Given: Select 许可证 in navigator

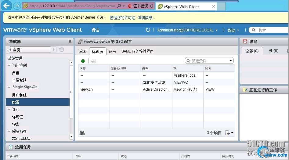Looking at the screenshot, I should pos(17,117).
